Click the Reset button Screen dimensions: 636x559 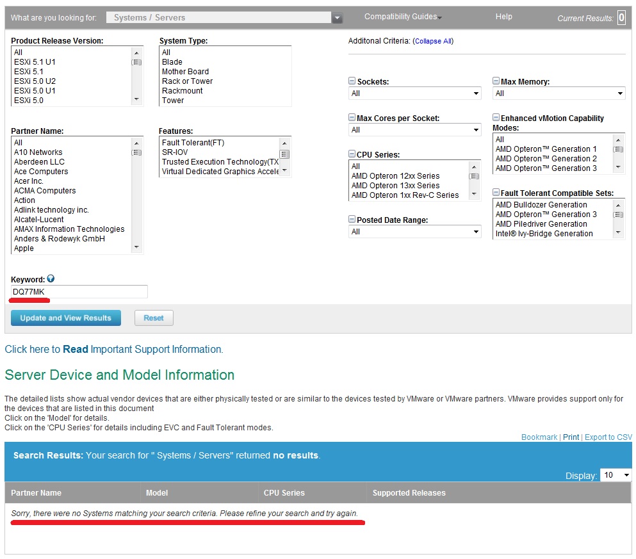(x=154, y=318)
